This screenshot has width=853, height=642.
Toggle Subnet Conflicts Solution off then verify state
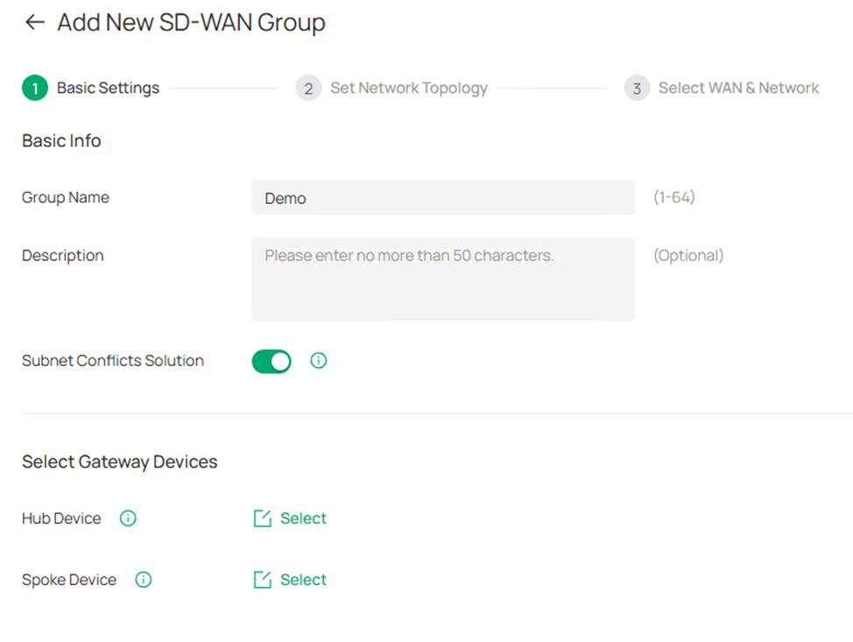[x=271, y=361]
